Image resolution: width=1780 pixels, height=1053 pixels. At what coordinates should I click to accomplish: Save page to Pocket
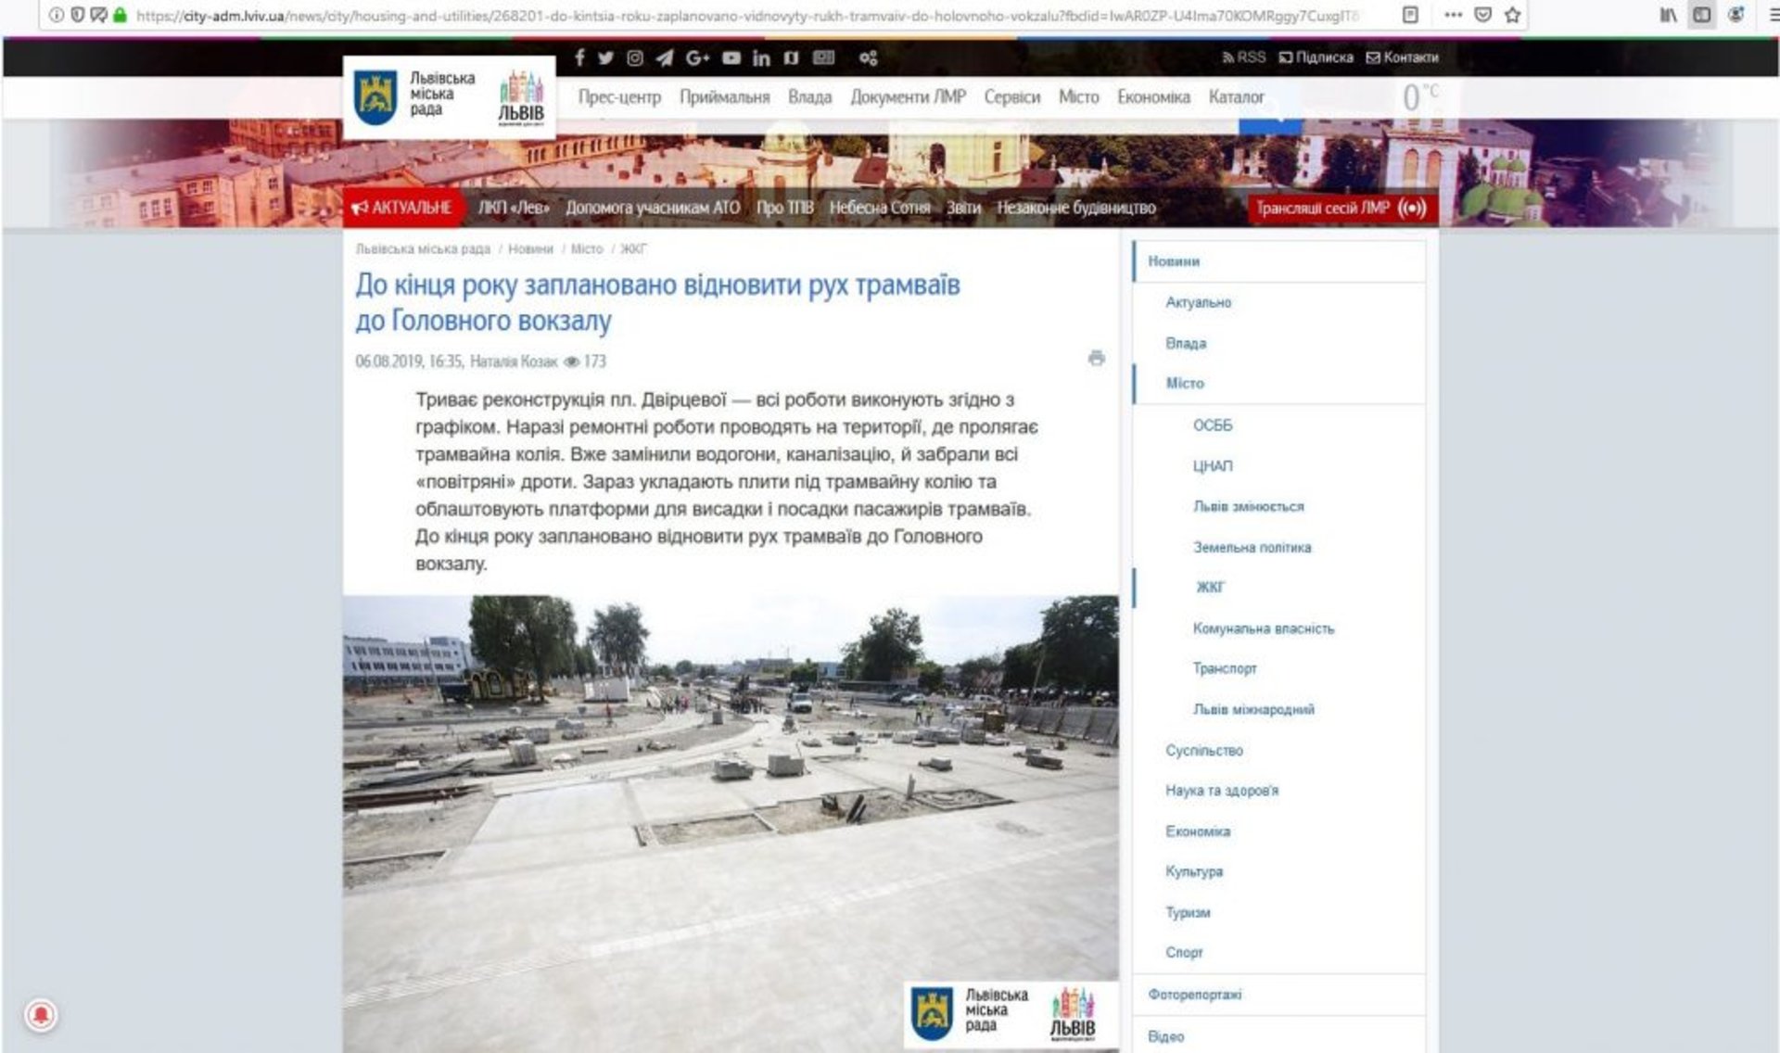coord(1483,15)
